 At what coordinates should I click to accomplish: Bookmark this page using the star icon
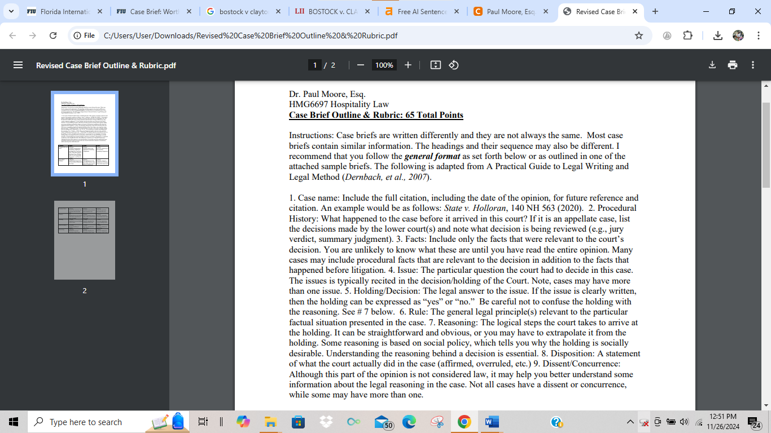point(638,35)
